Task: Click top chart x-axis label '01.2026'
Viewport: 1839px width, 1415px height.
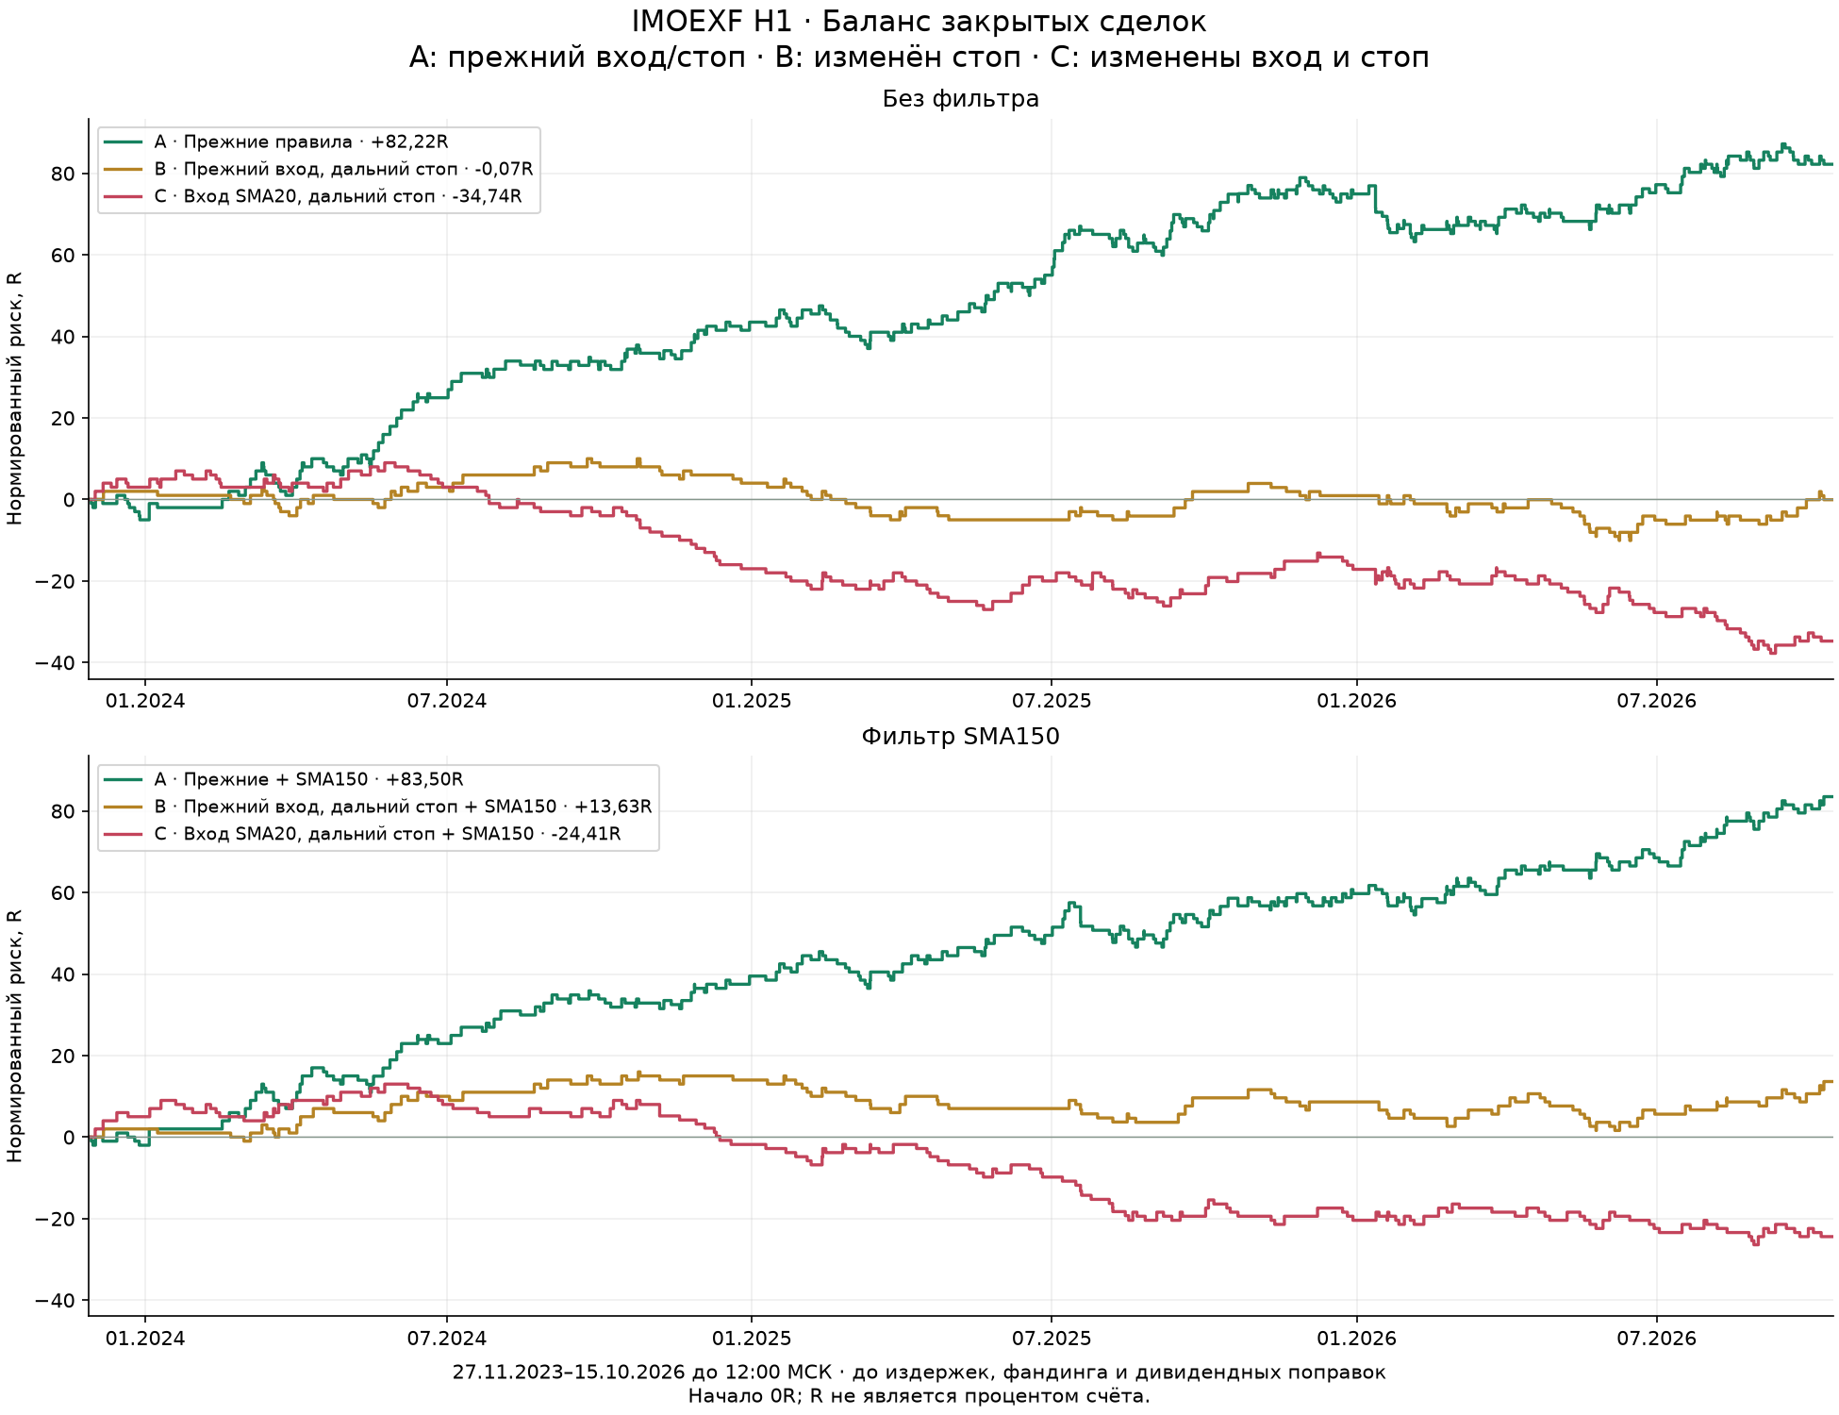Action: (1356, 701)
